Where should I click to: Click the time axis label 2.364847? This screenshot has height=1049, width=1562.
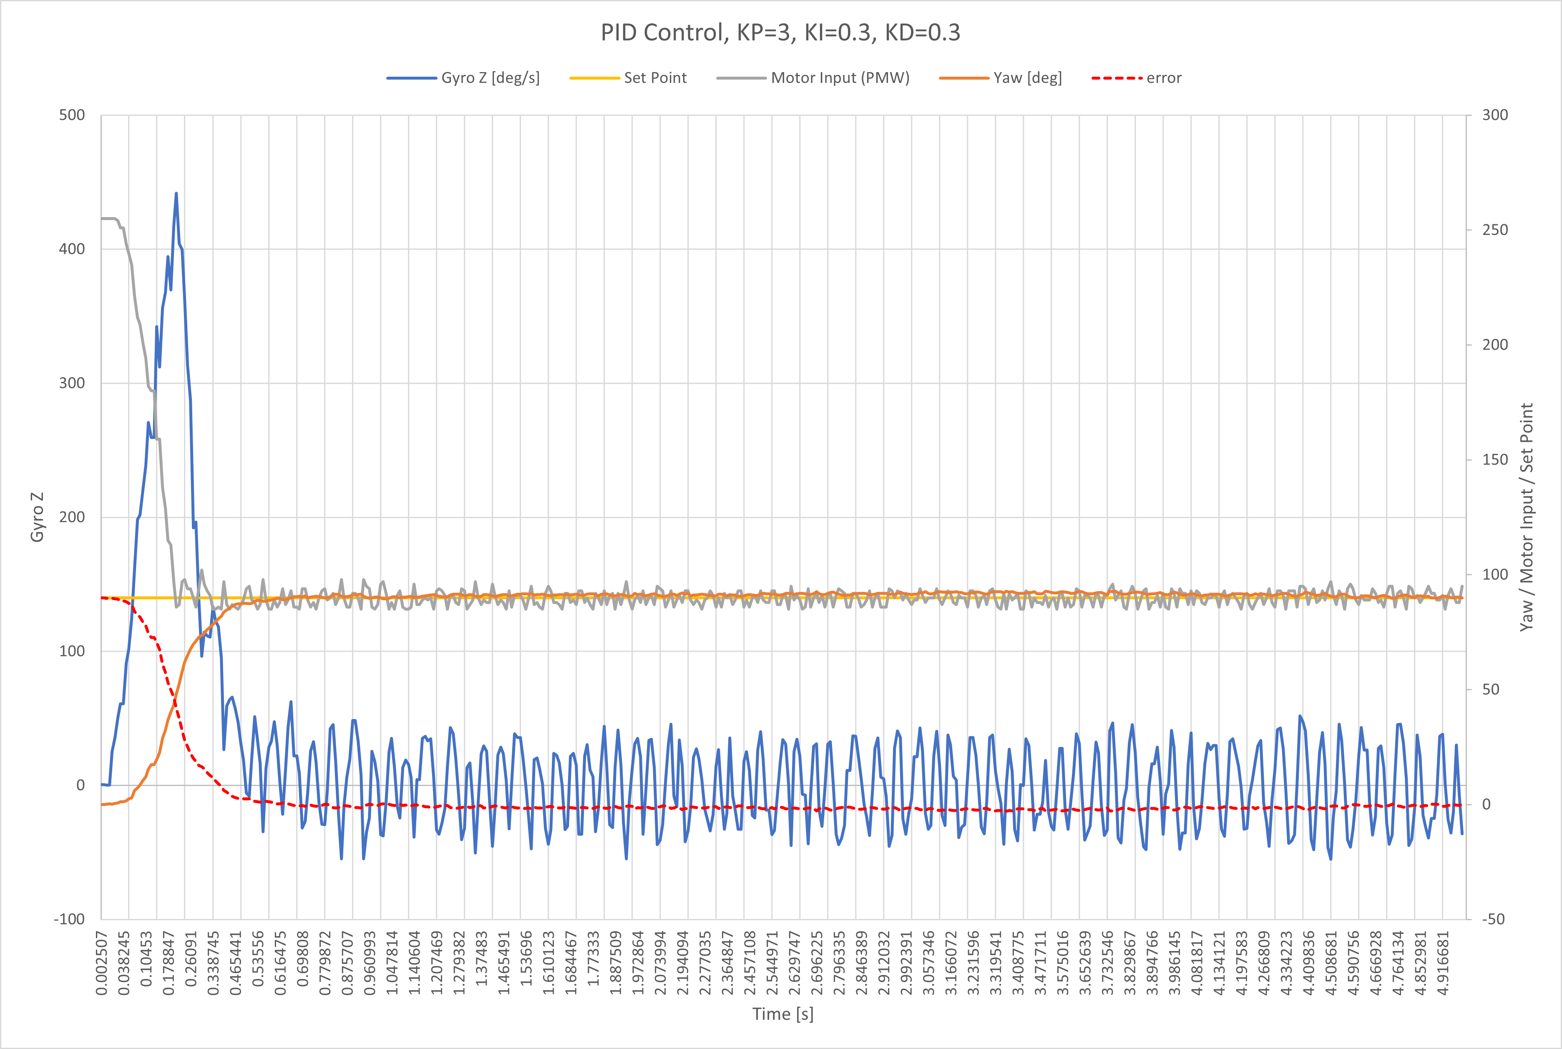728,963
